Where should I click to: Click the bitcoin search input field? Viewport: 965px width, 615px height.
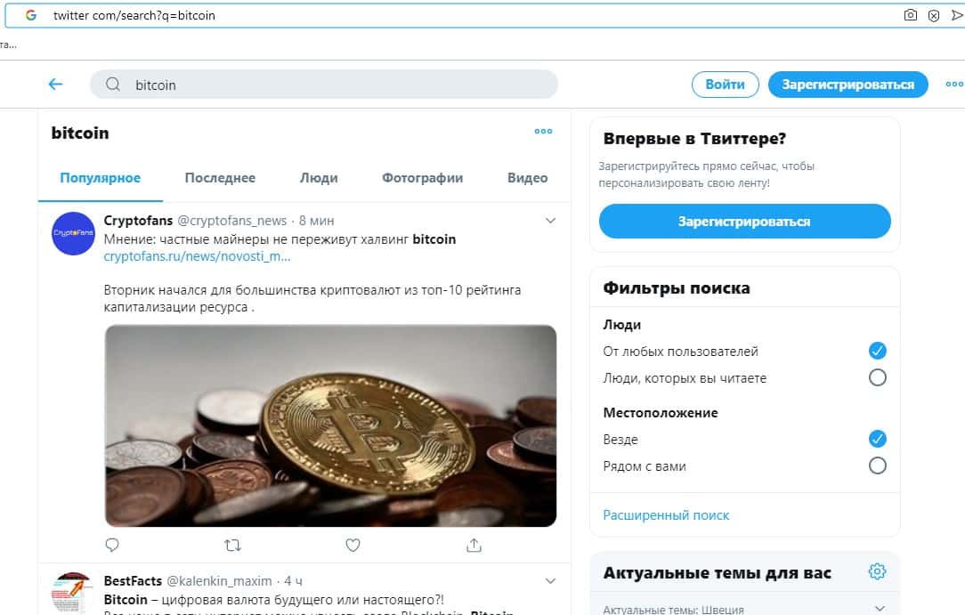click(x=338, y=85)
